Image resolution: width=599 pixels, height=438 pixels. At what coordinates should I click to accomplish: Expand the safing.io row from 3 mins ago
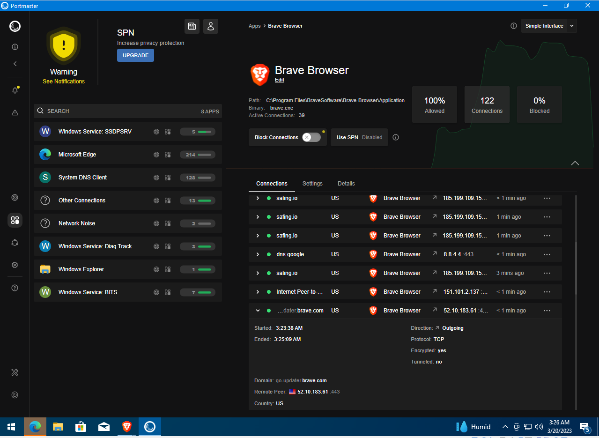tap(258, 273)
